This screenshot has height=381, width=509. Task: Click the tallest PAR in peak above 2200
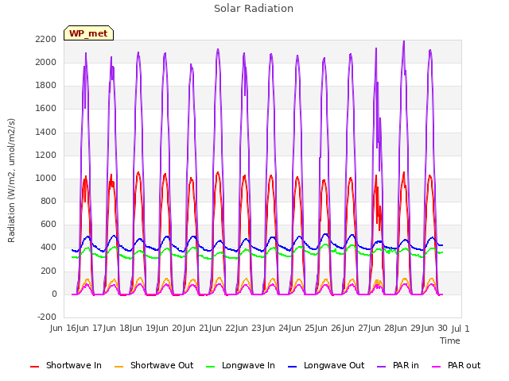click(x=403, y=41)
